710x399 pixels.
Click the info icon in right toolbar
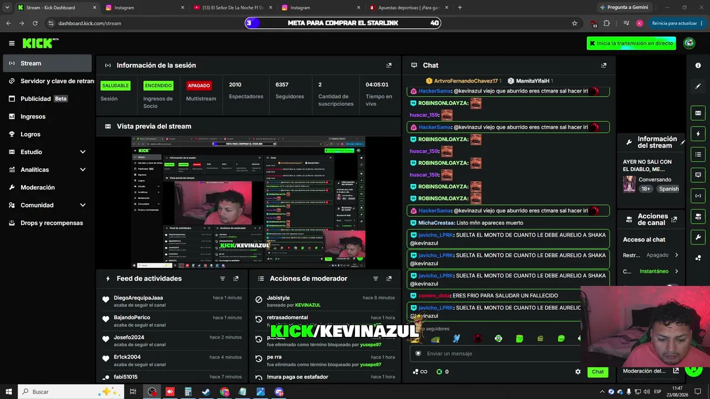[x=698, y=65]
